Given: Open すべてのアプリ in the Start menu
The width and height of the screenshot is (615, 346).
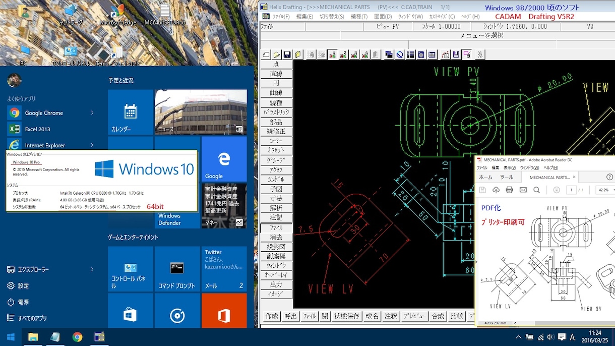Looking at the screenshot, I should coord(33,318).
